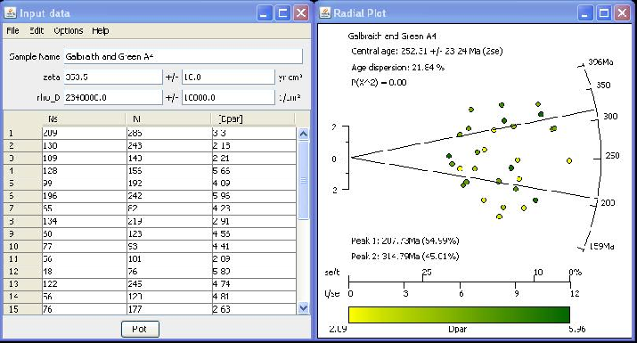637x343 pixels.
Task: Select Ns cell 209 in row 1
Action: [x=84, y=133]
